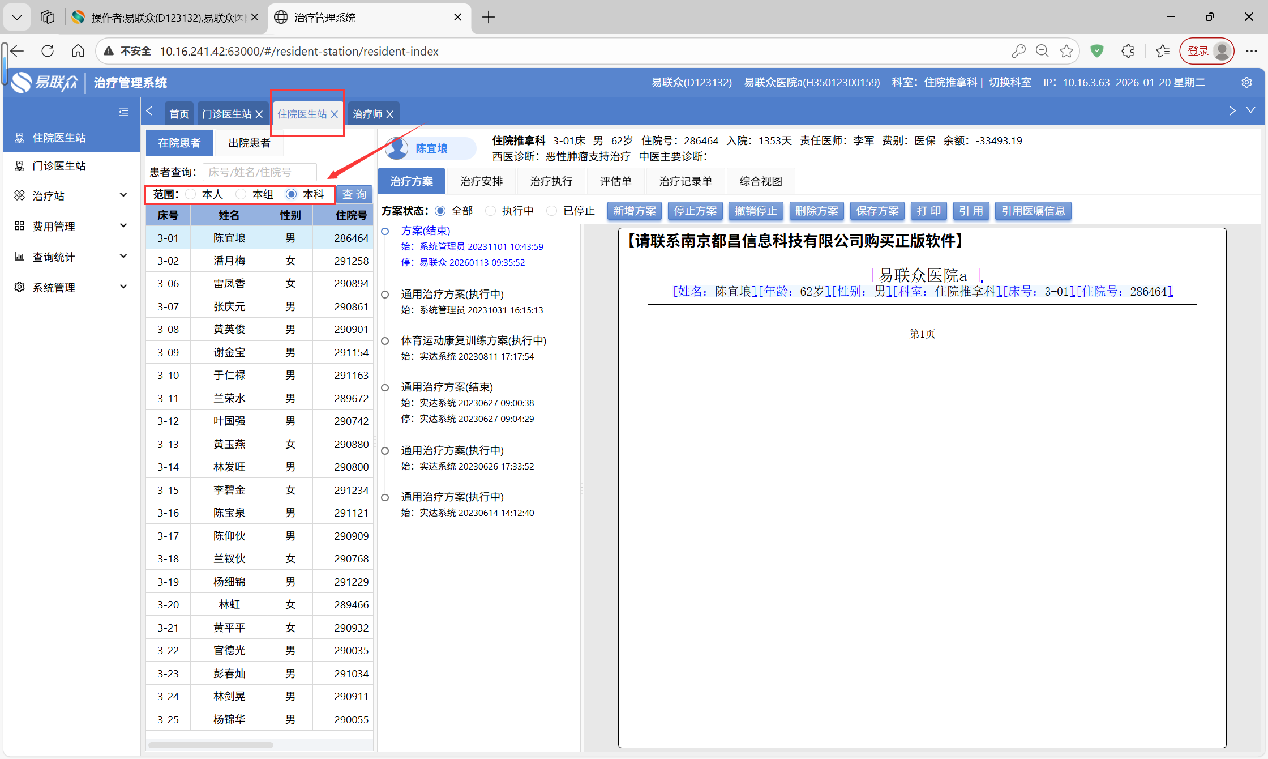This screenshot has width=1268, height=759.
Task: Open 门诊医生站 in sidebar
Action: (59, 166)
